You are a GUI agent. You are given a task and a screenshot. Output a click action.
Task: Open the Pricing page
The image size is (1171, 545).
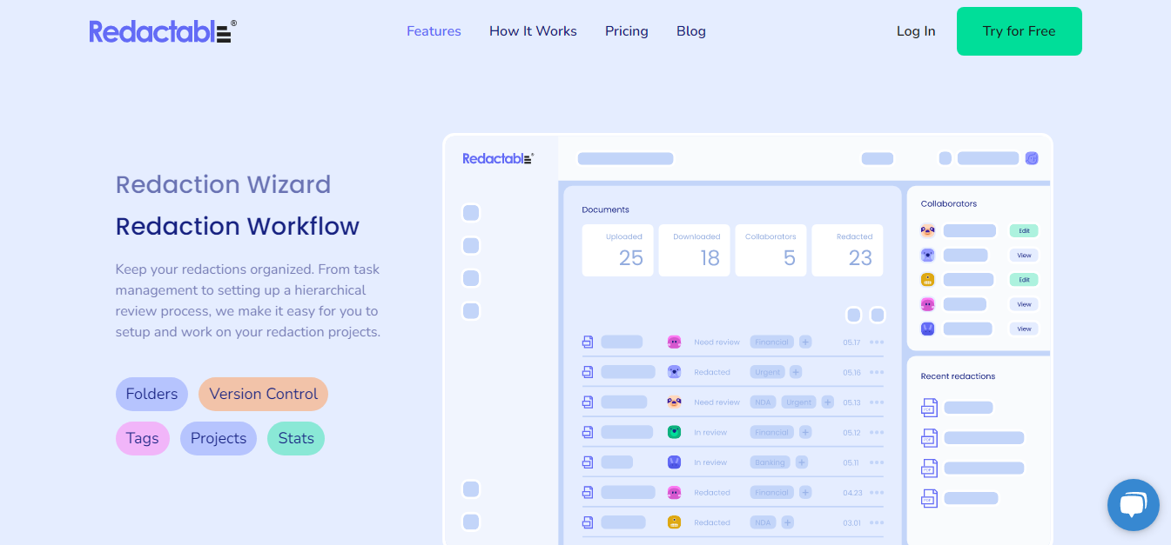(627, 31)
